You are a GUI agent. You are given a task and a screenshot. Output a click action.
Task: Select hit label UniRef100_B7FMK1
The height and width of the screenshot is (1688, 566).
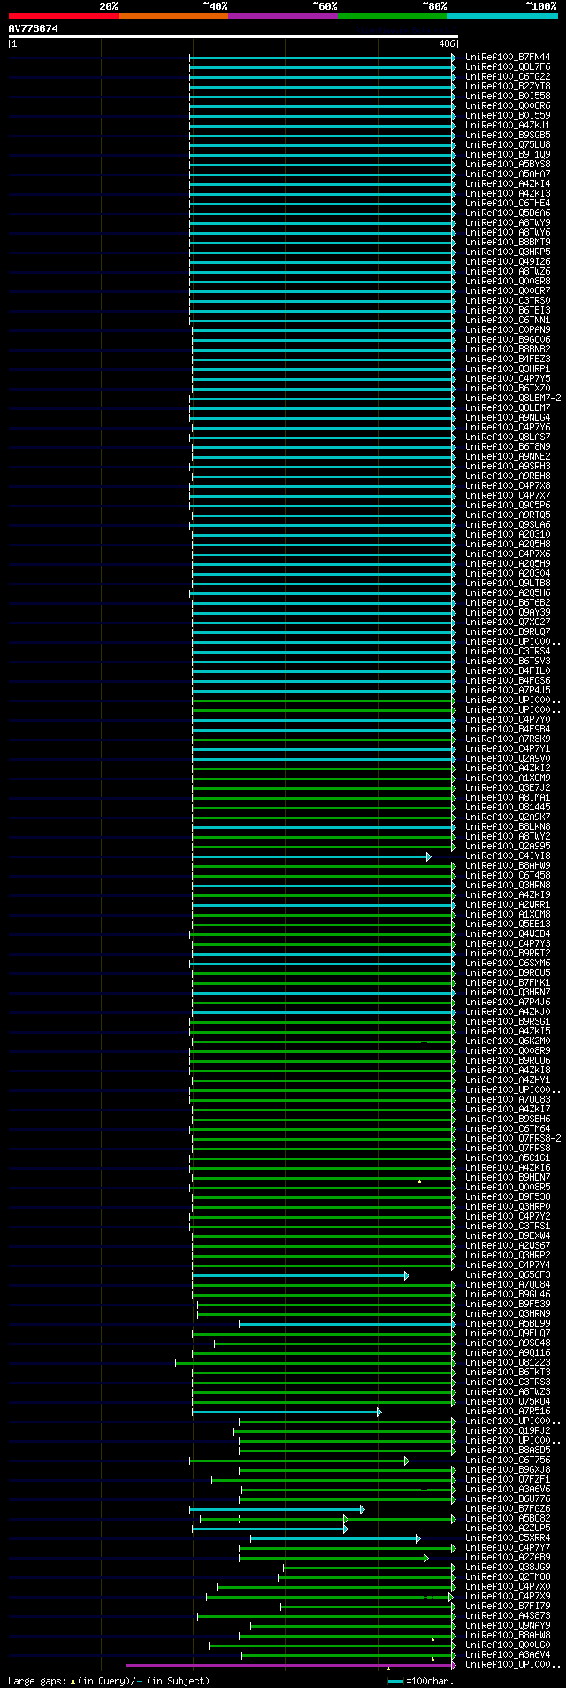tap(508, 982)
